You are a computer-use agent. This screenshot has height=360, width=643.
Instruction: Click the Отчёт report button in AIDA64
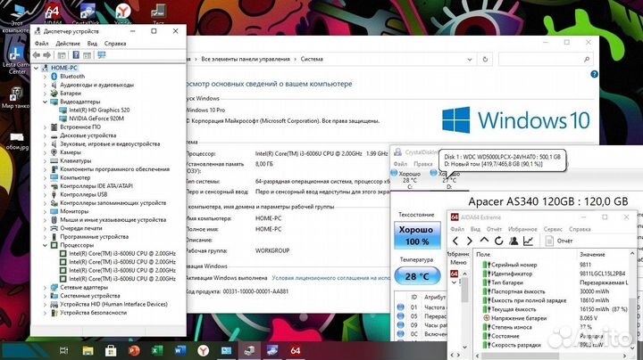click(559, 241)
